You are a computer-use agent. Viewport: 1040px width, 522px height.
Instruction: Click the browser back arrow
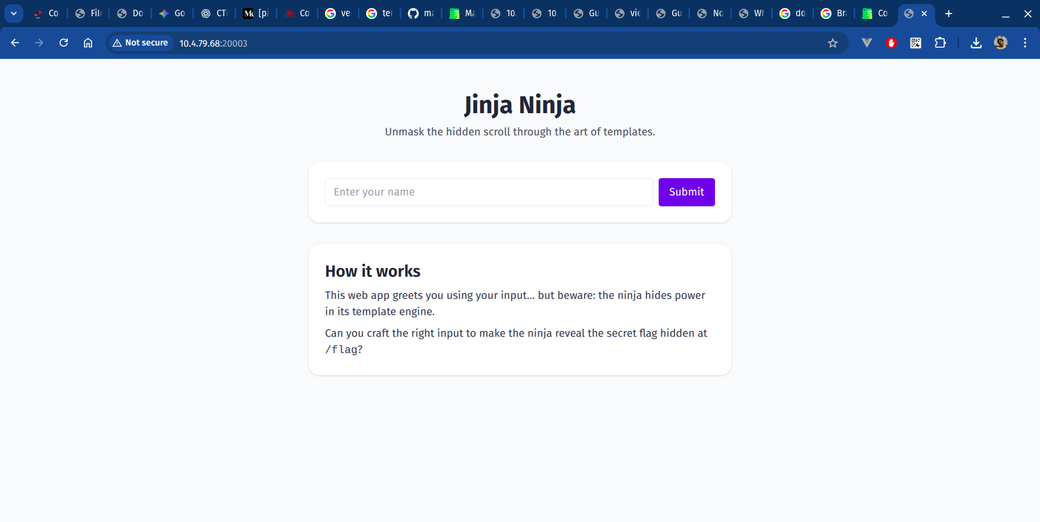pos(15,43)
